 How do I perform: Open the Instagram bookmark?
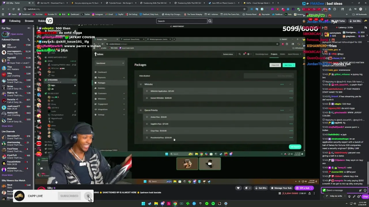97,14
